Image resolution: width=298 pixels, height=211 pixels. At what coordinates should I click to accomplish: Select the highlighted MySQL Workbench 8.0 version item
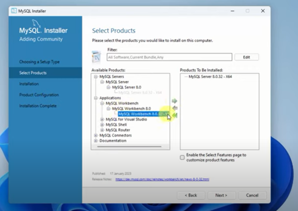click(143, 114)
